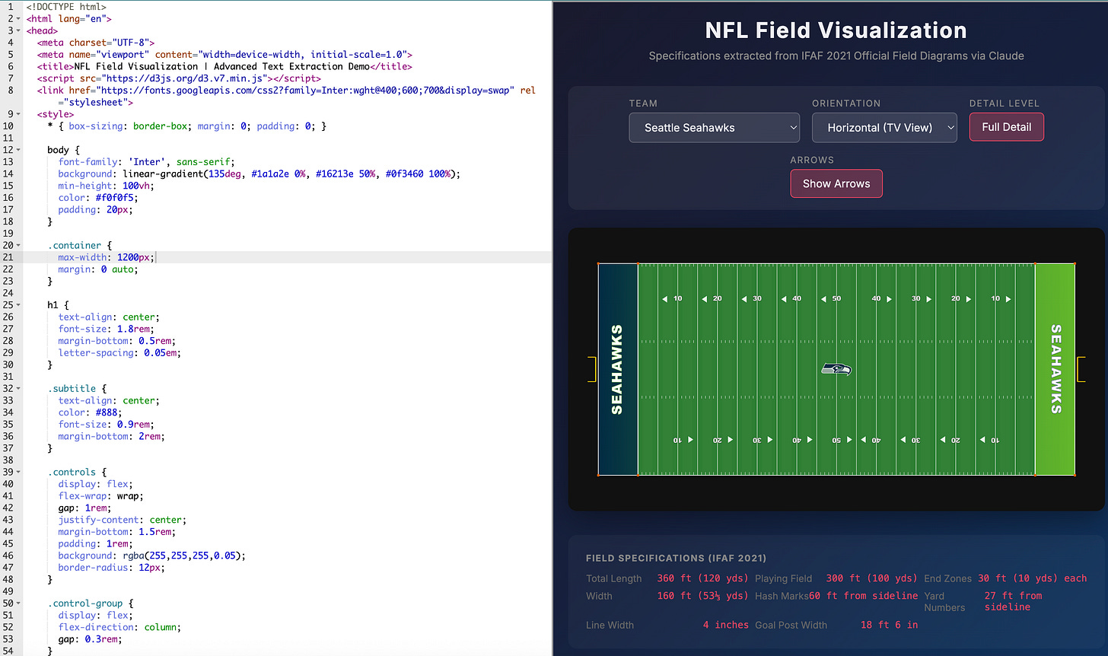The width and height of the screenshot is (1108, 656).
Task: Click the justify-content: center declaration
Action: (x=123, y=520)
